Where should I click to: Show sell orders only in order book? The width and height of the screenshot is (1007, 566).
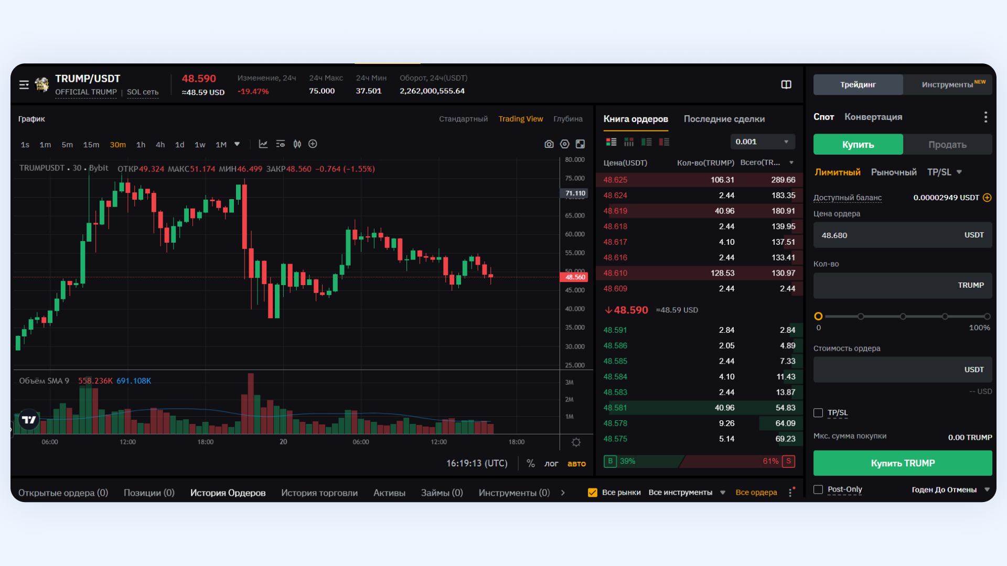click(x=665, y=142)
